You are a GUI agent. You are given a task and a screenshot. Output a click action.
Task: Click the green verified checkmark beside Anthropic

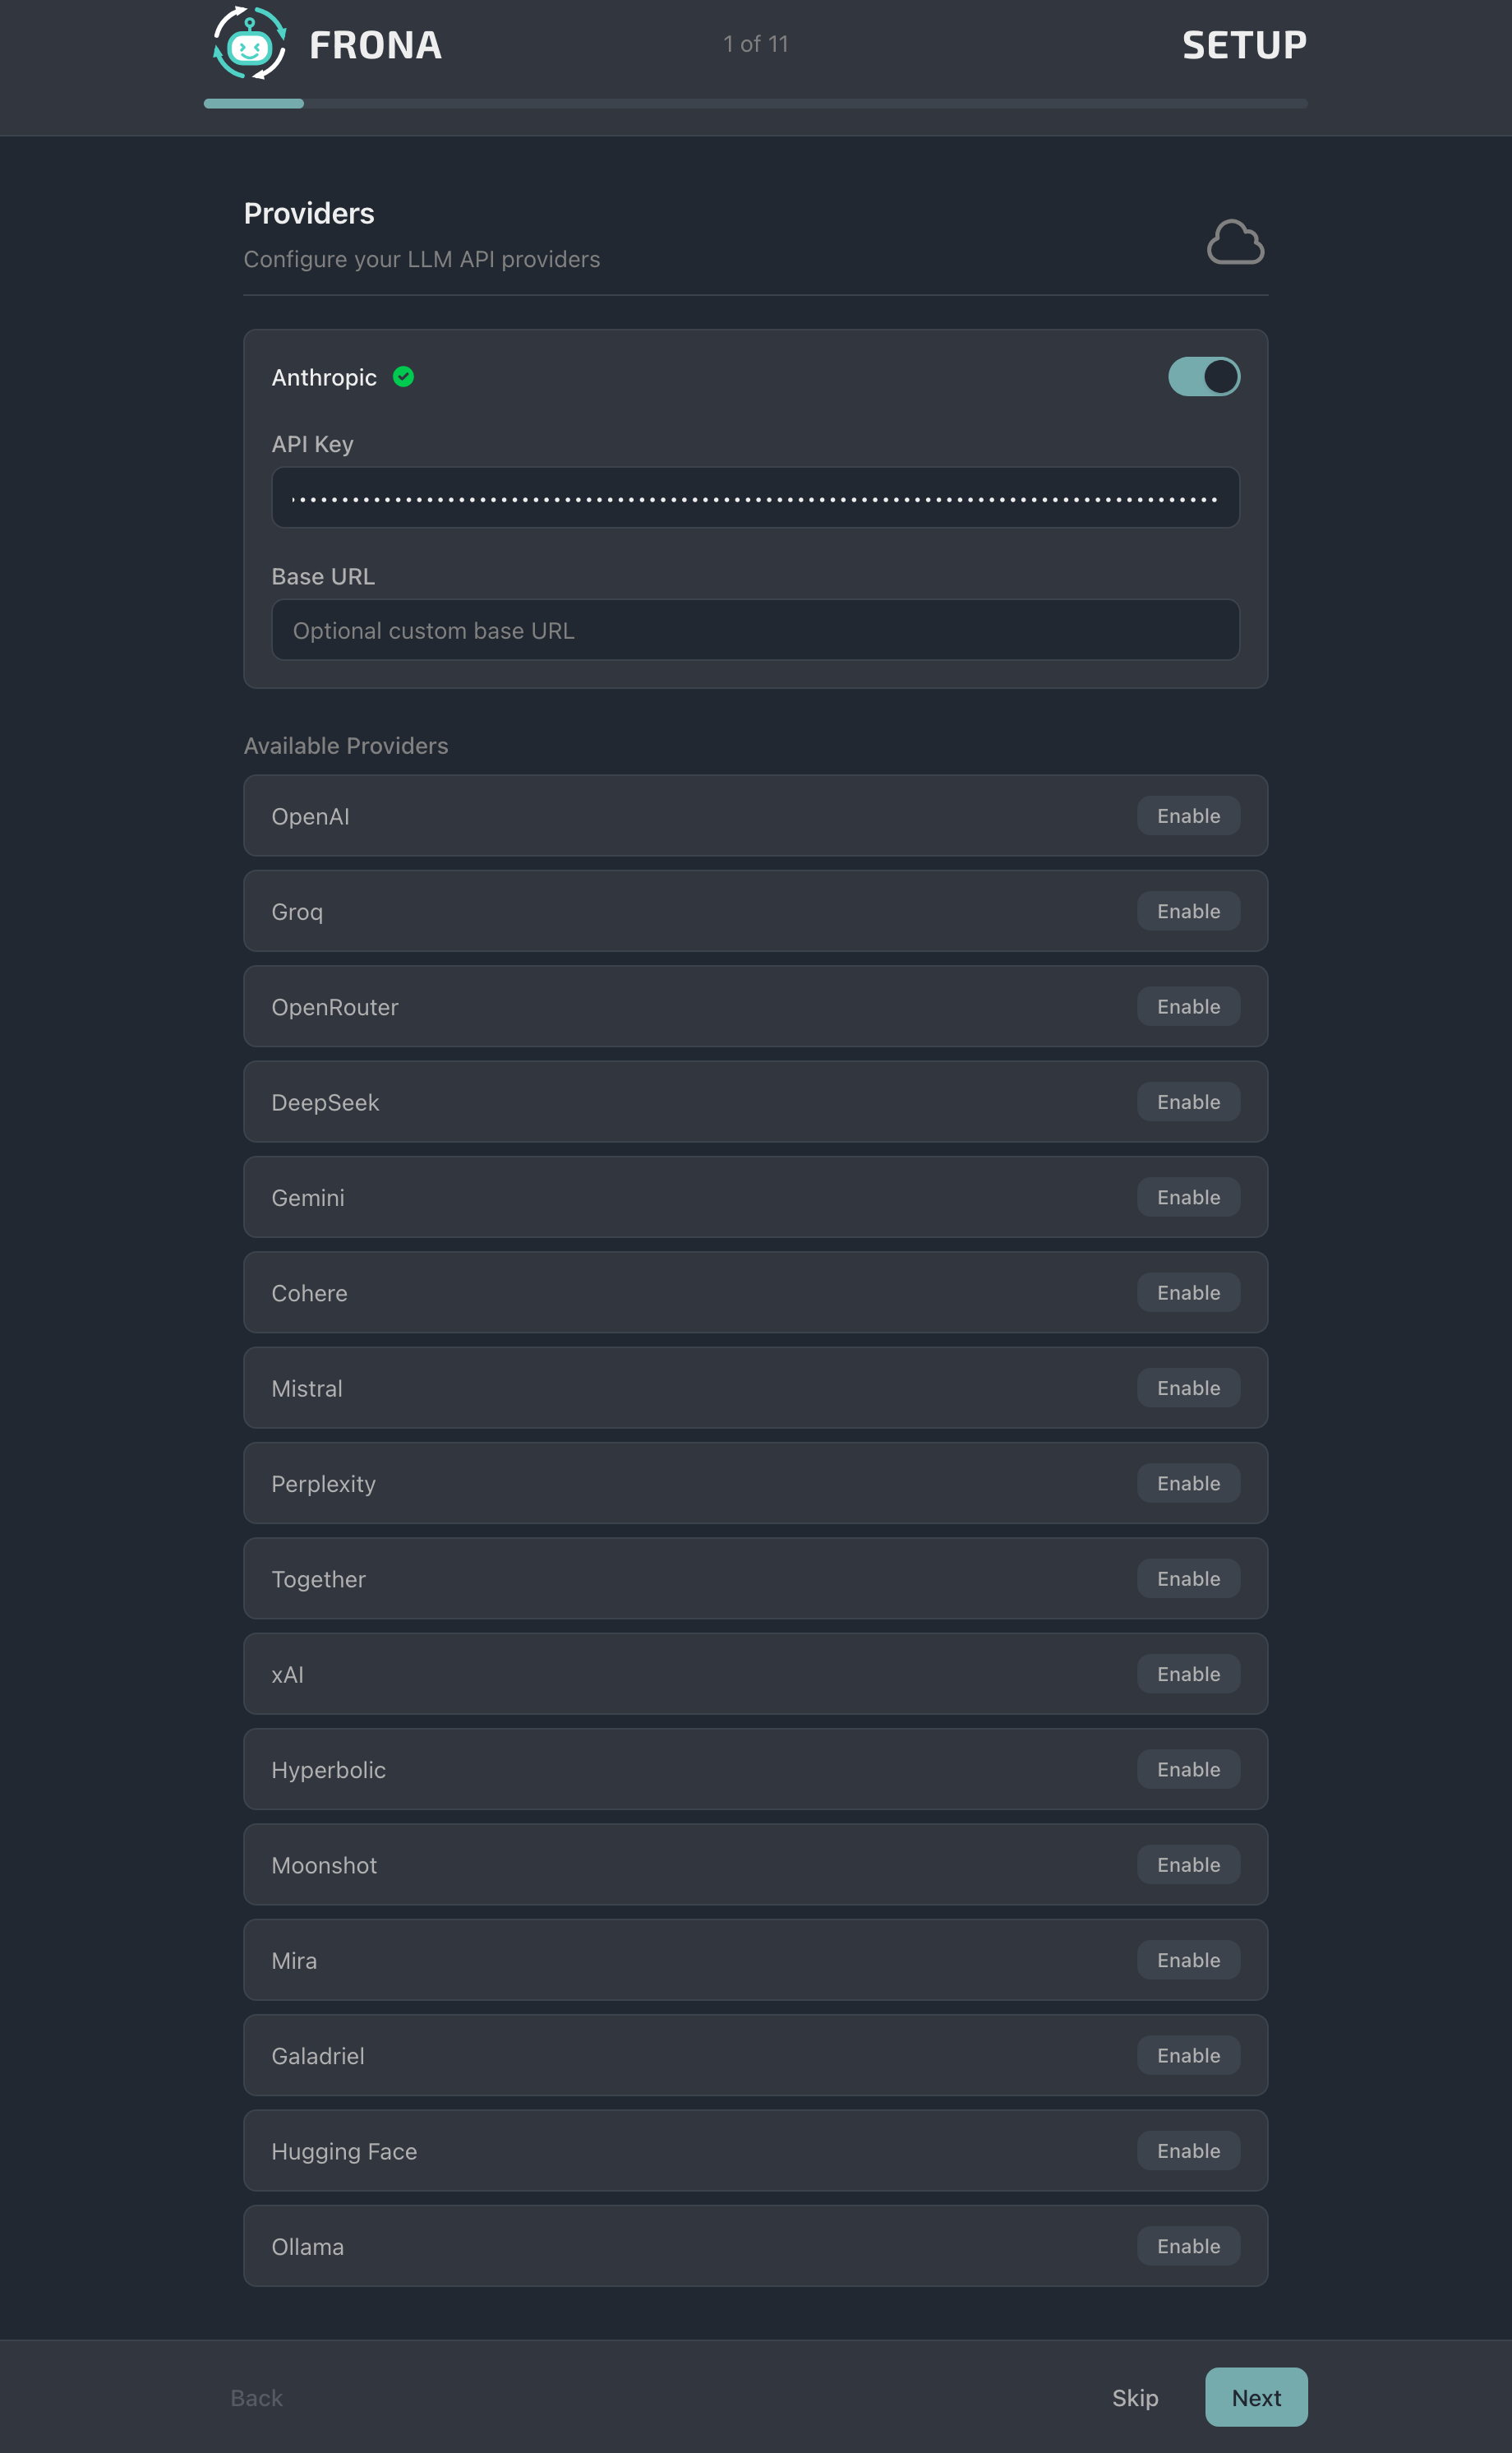404,376
